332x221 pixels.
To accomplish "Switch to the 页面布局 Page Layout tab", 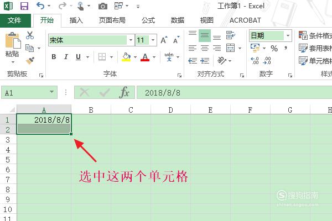I will pos(112,20).
